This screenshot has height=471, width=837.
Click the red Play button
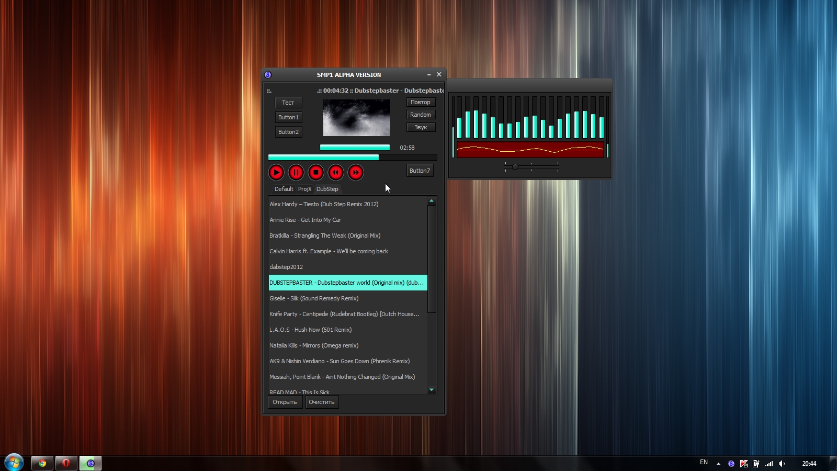pos(276,172)
